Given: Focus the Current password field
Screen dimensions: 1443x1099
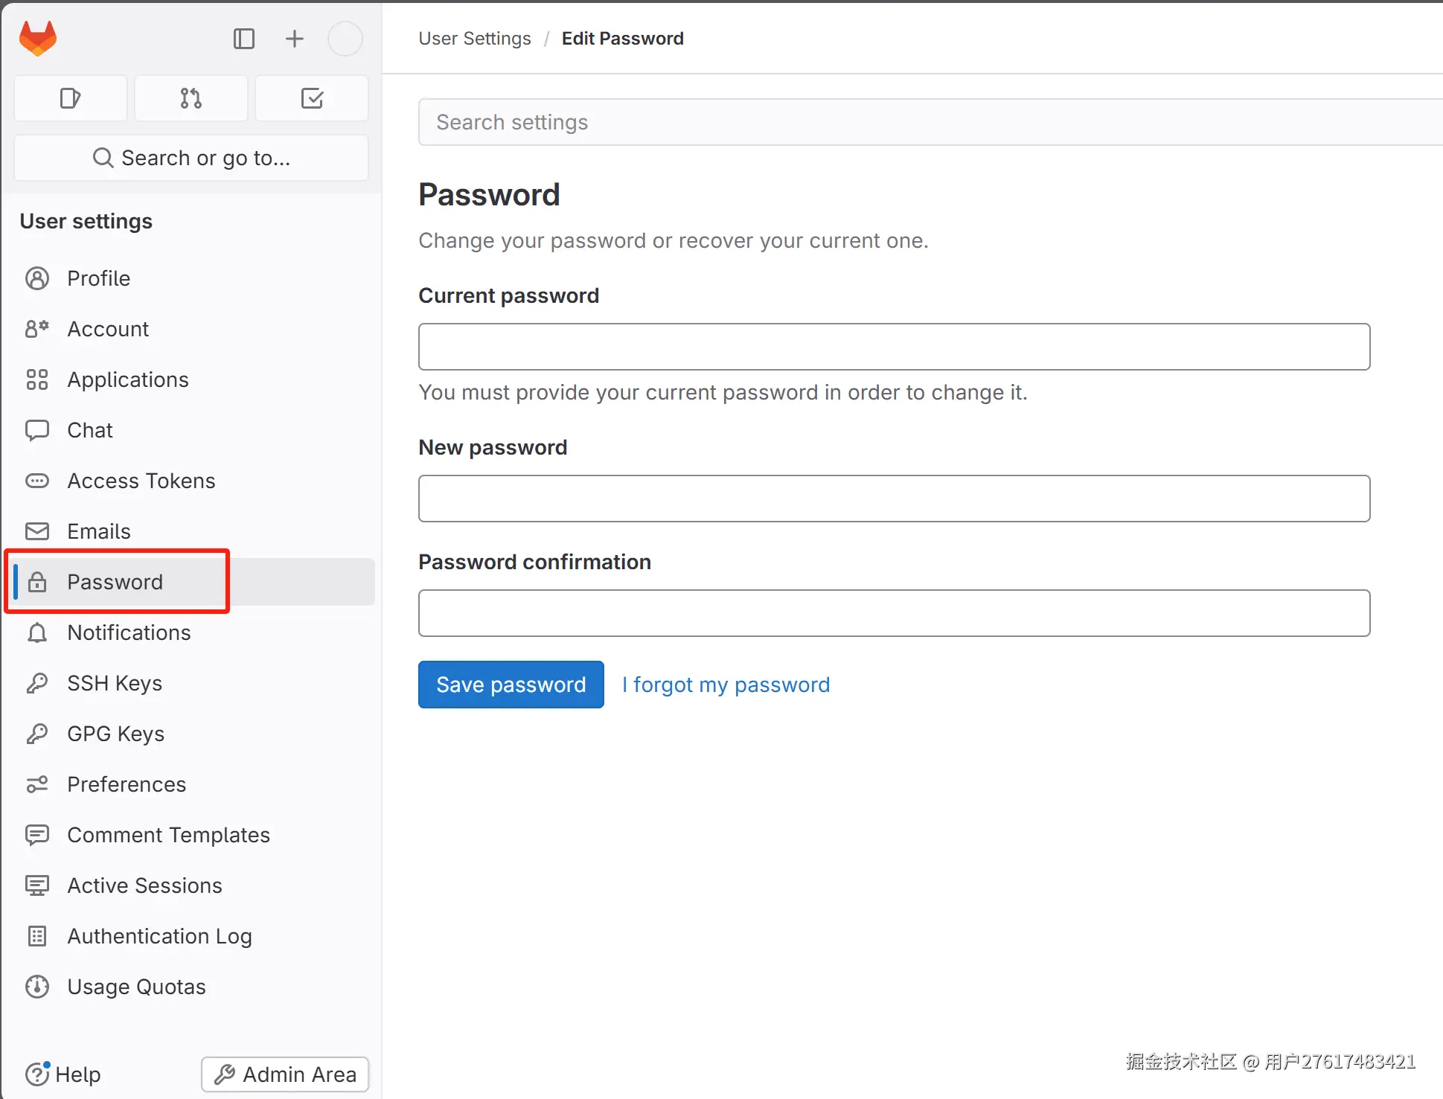Looking at the screenshot, I should point(894,347).
